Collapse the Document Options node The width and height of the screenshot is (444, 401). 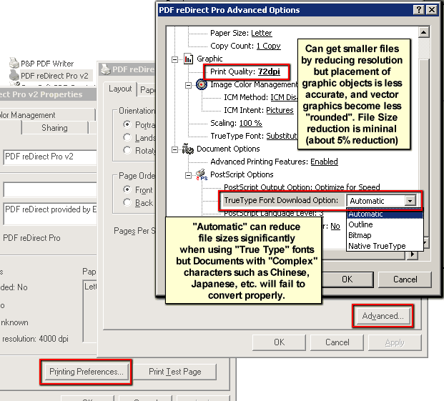174,149
